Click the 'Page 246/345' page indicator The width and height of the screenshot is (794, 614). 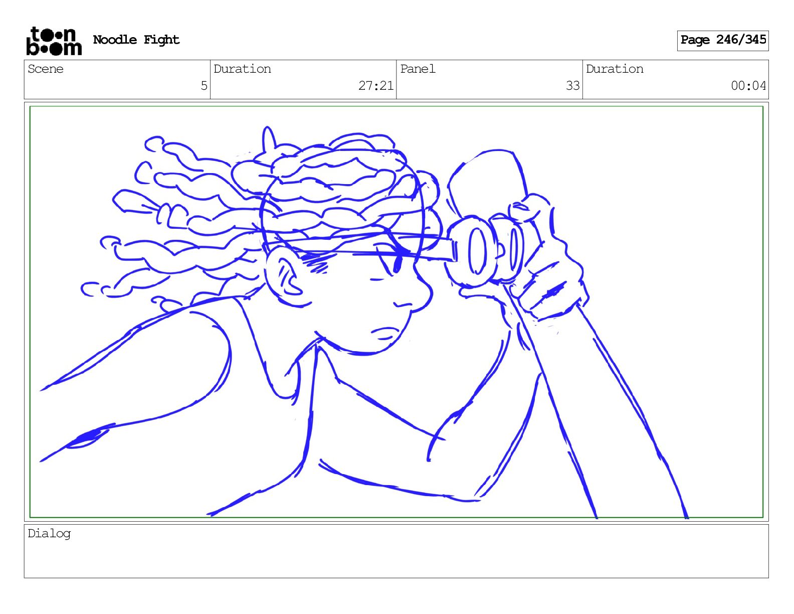723,40
